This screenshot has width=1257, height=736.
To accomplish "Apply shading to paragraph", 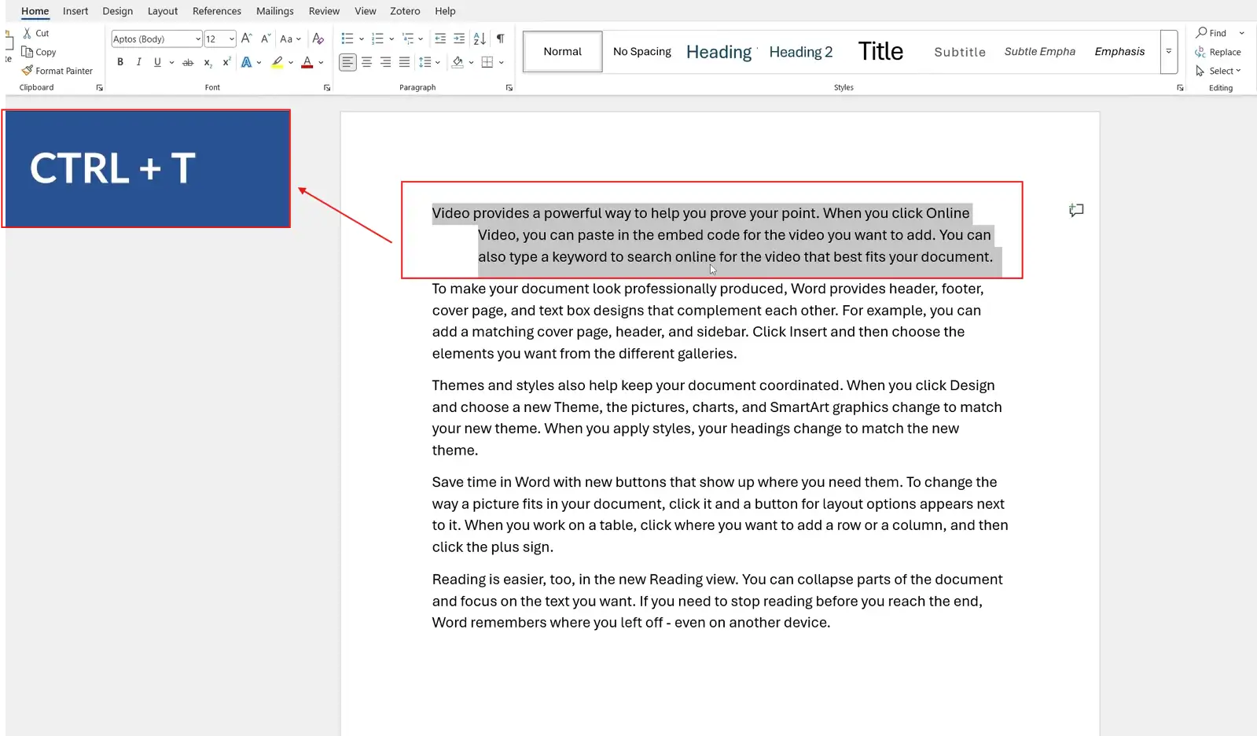I will pyautogui.click(x=458, y=62).
